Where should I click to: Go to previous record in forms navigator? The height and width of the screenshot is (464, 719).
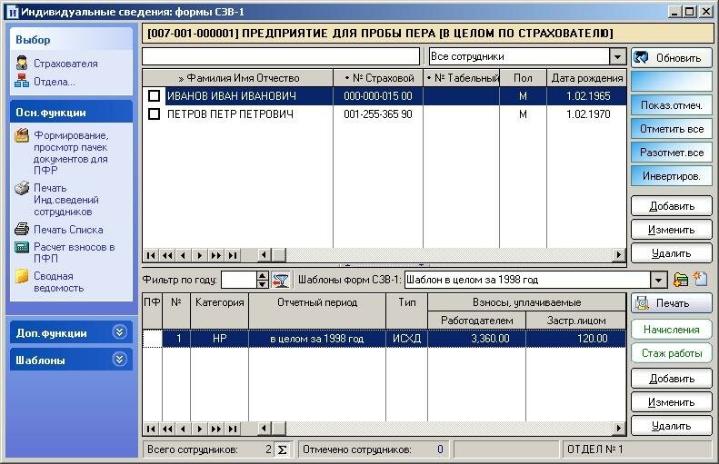tap(183, 429)
